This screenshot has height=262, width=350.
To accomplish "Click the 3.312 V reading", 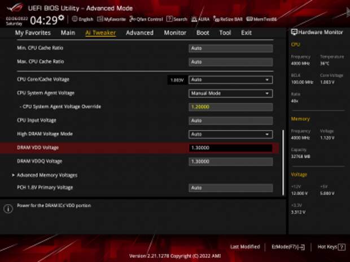I will click(x=298, y=212).
